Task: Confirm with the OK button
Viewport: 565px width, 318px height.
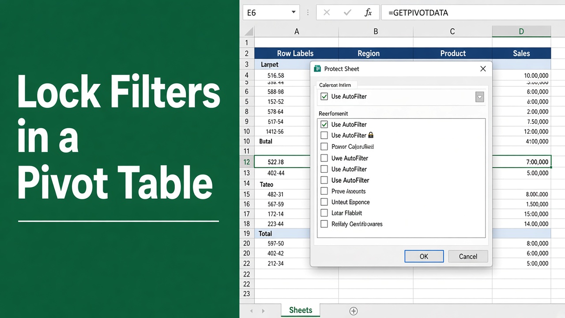Action: pyautogui.click(x=424, y=256)
